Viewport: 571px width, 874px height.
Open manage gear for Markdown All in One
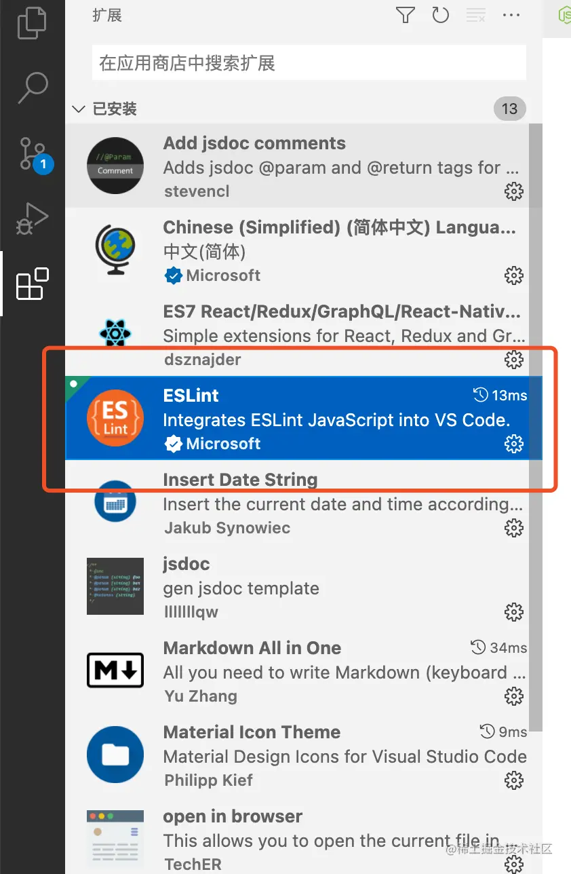(514, 696)
